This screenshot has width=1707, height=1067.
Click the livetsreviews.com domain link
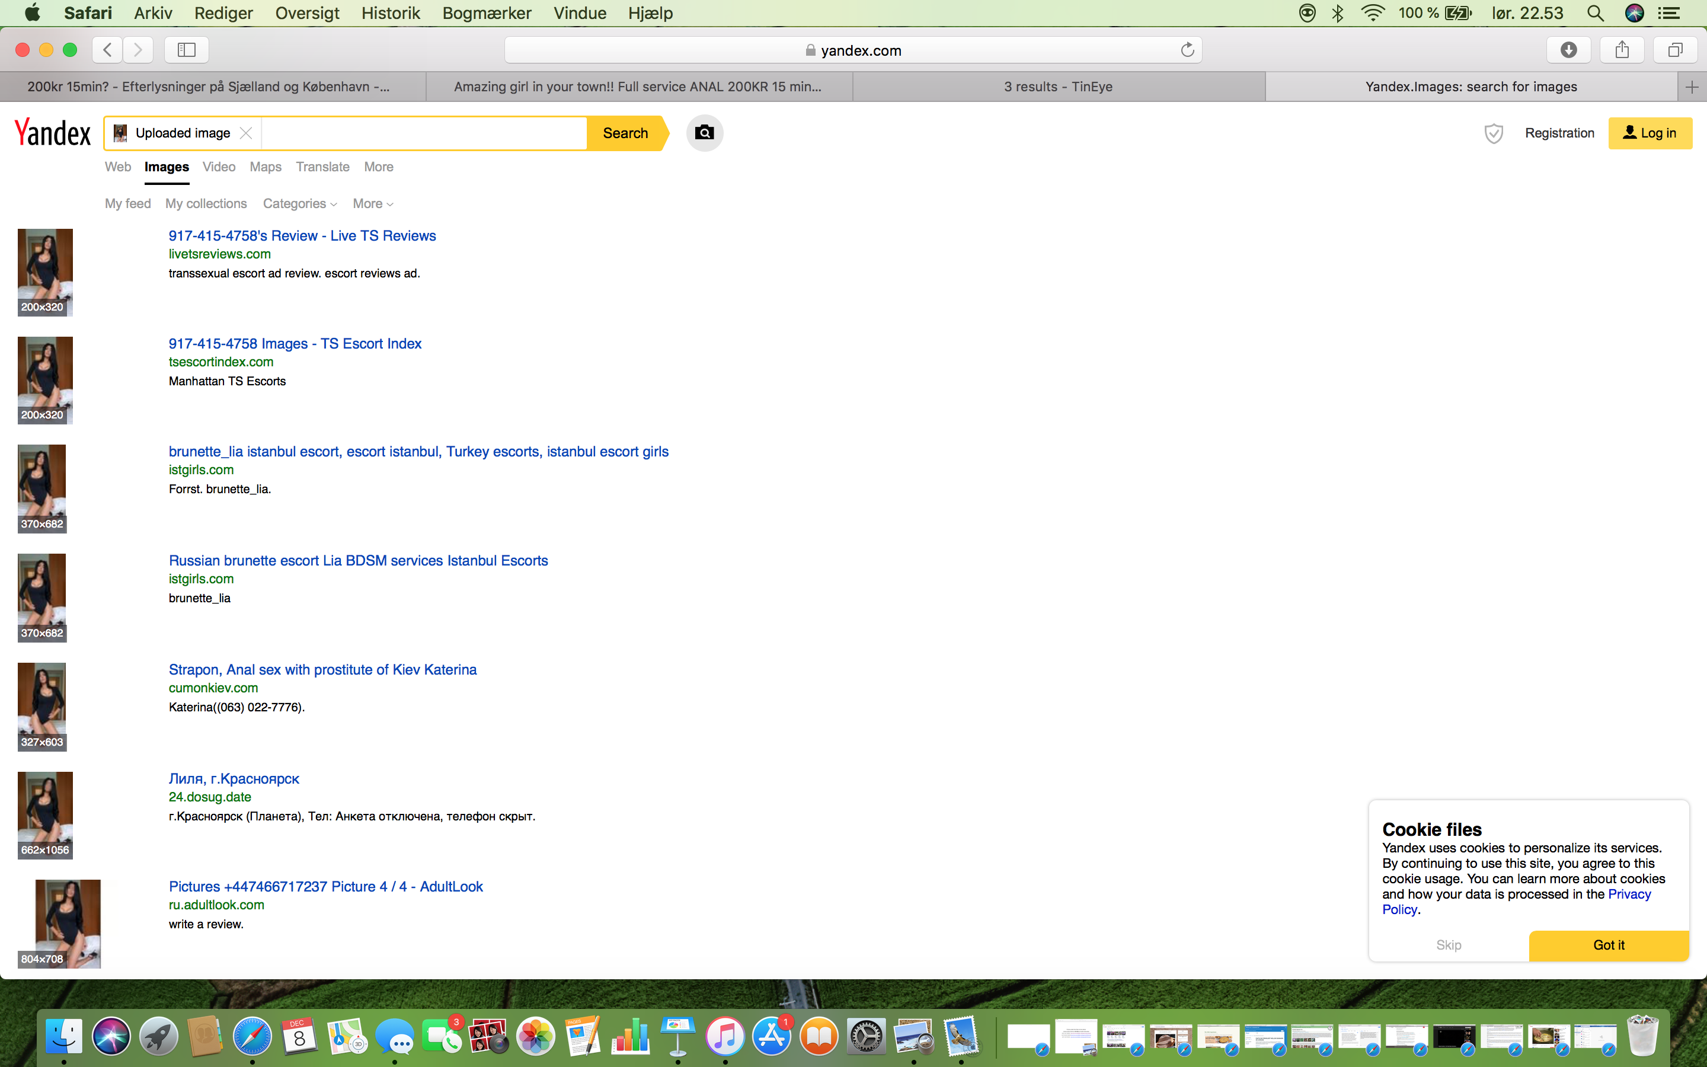point(219,254)
